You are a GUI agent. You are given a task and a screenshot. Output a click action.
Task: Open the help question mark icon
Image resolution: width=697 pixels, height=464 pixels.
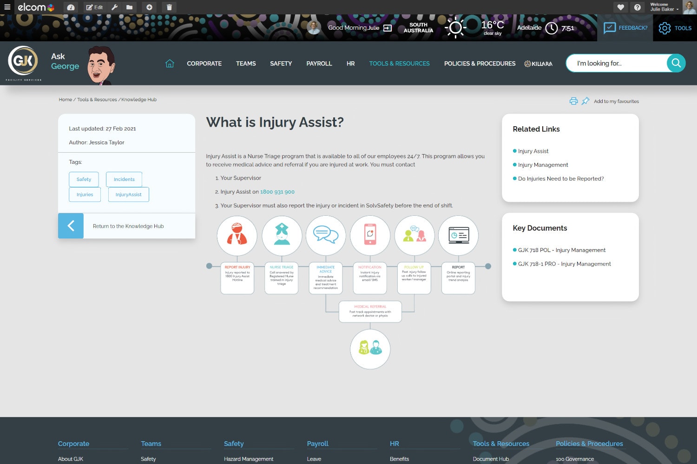coord(638,7)
